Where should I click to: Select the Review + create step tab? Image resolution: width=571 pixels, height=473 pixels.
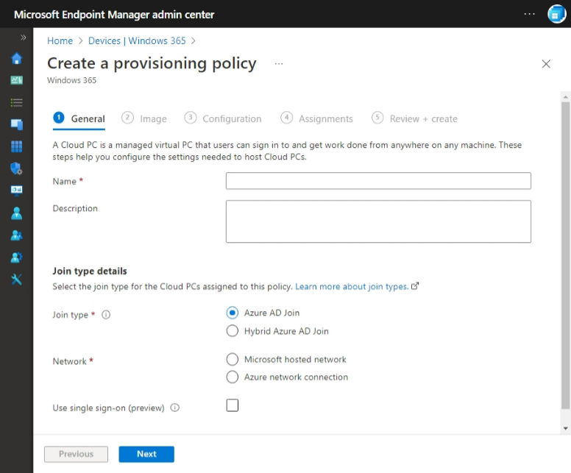414,118
